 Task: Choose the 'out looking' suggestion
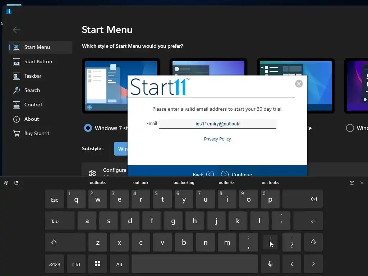(x=184, y=183)
